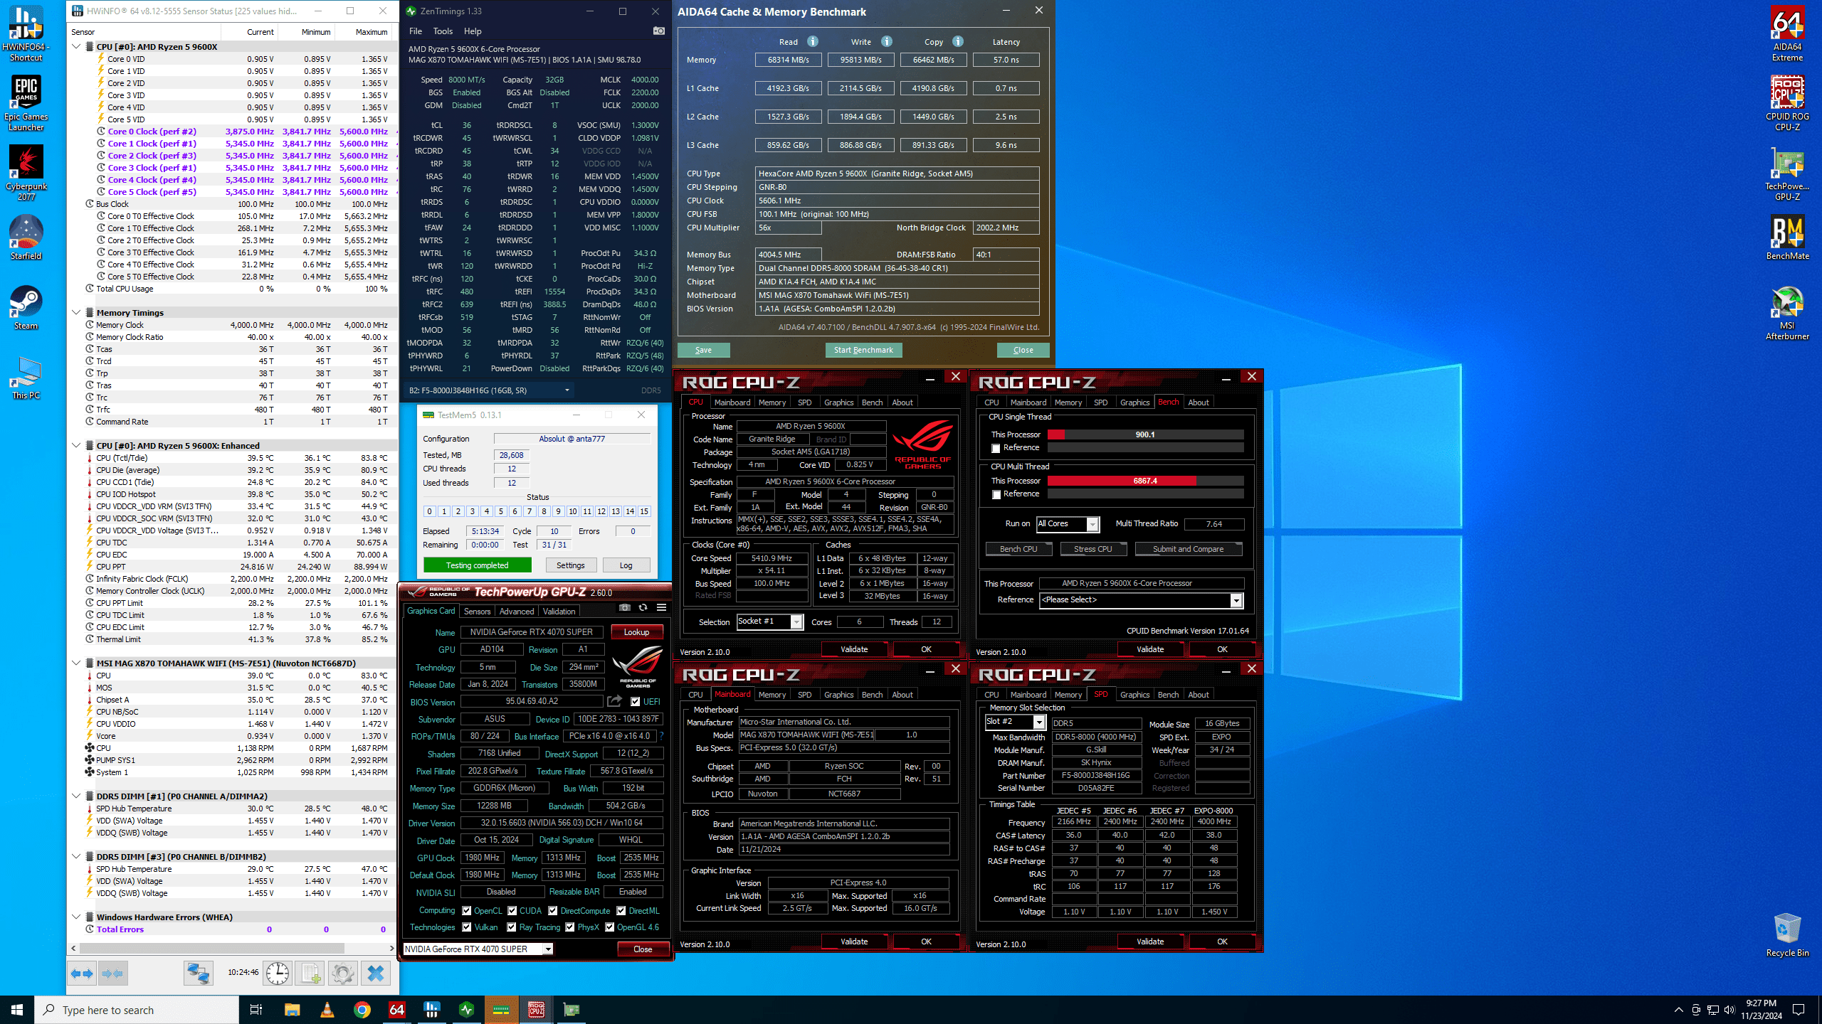The height and width of the screenshot is (1024, 1822).
Task: Click AIDA64 Copy info icon
Action: click(958, 41)
